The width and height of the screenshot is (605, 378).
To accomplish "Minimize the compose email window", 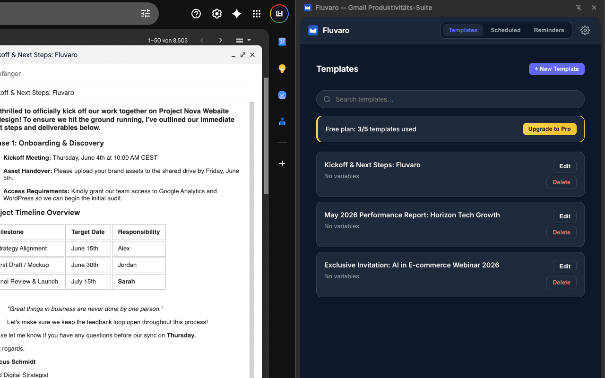I will tap(233, 55).
